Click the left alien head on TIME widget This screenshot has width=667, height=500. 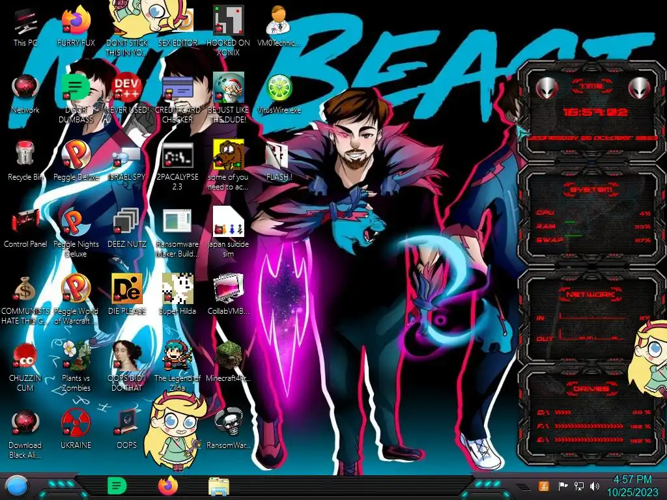546,89
